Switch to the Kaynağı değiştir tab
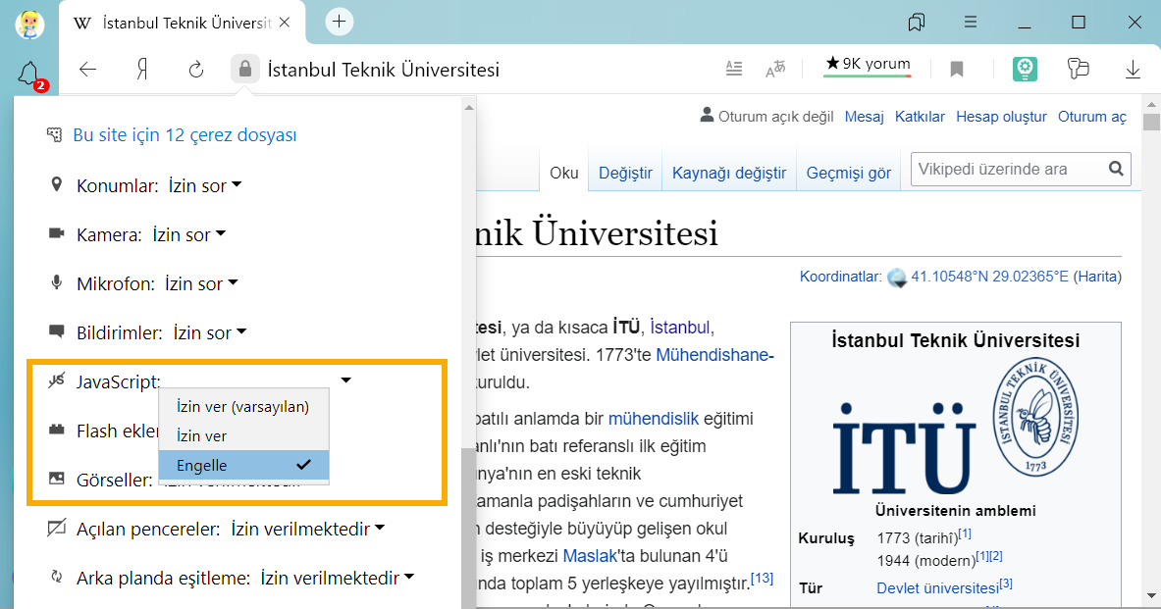1161x609 pixels. 729,173
